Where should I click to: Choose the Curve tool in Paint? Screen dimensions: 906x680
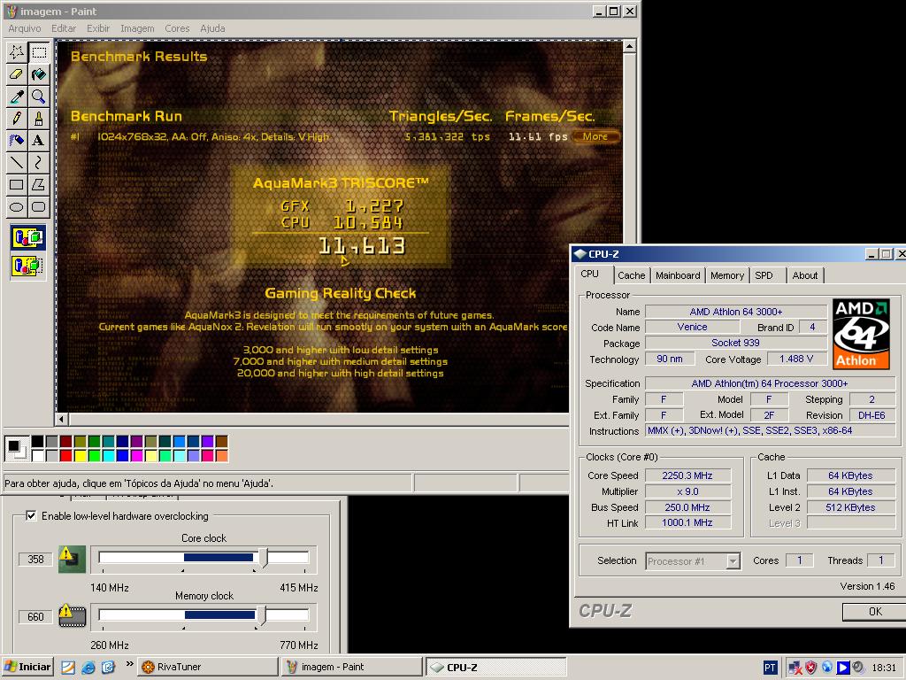[x=39, y=163]
